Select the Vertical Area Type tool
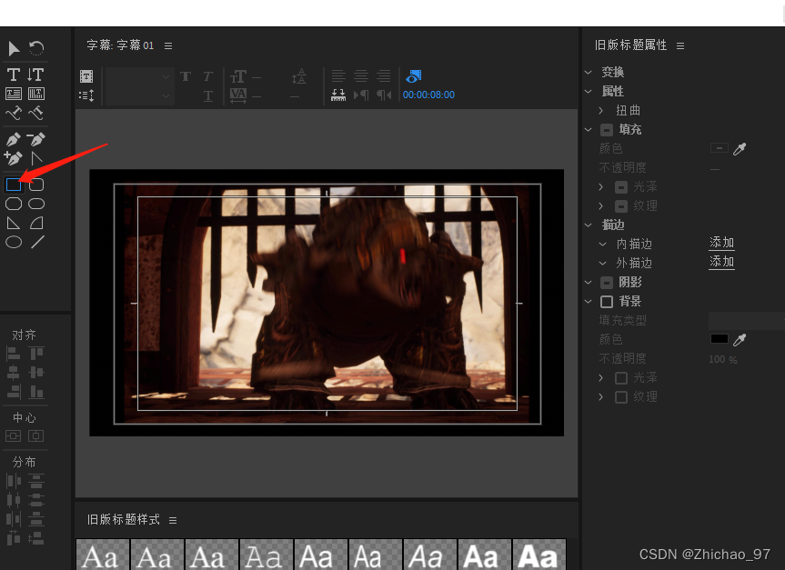Viewport: 785px width, 570px height. click(36, 94)
